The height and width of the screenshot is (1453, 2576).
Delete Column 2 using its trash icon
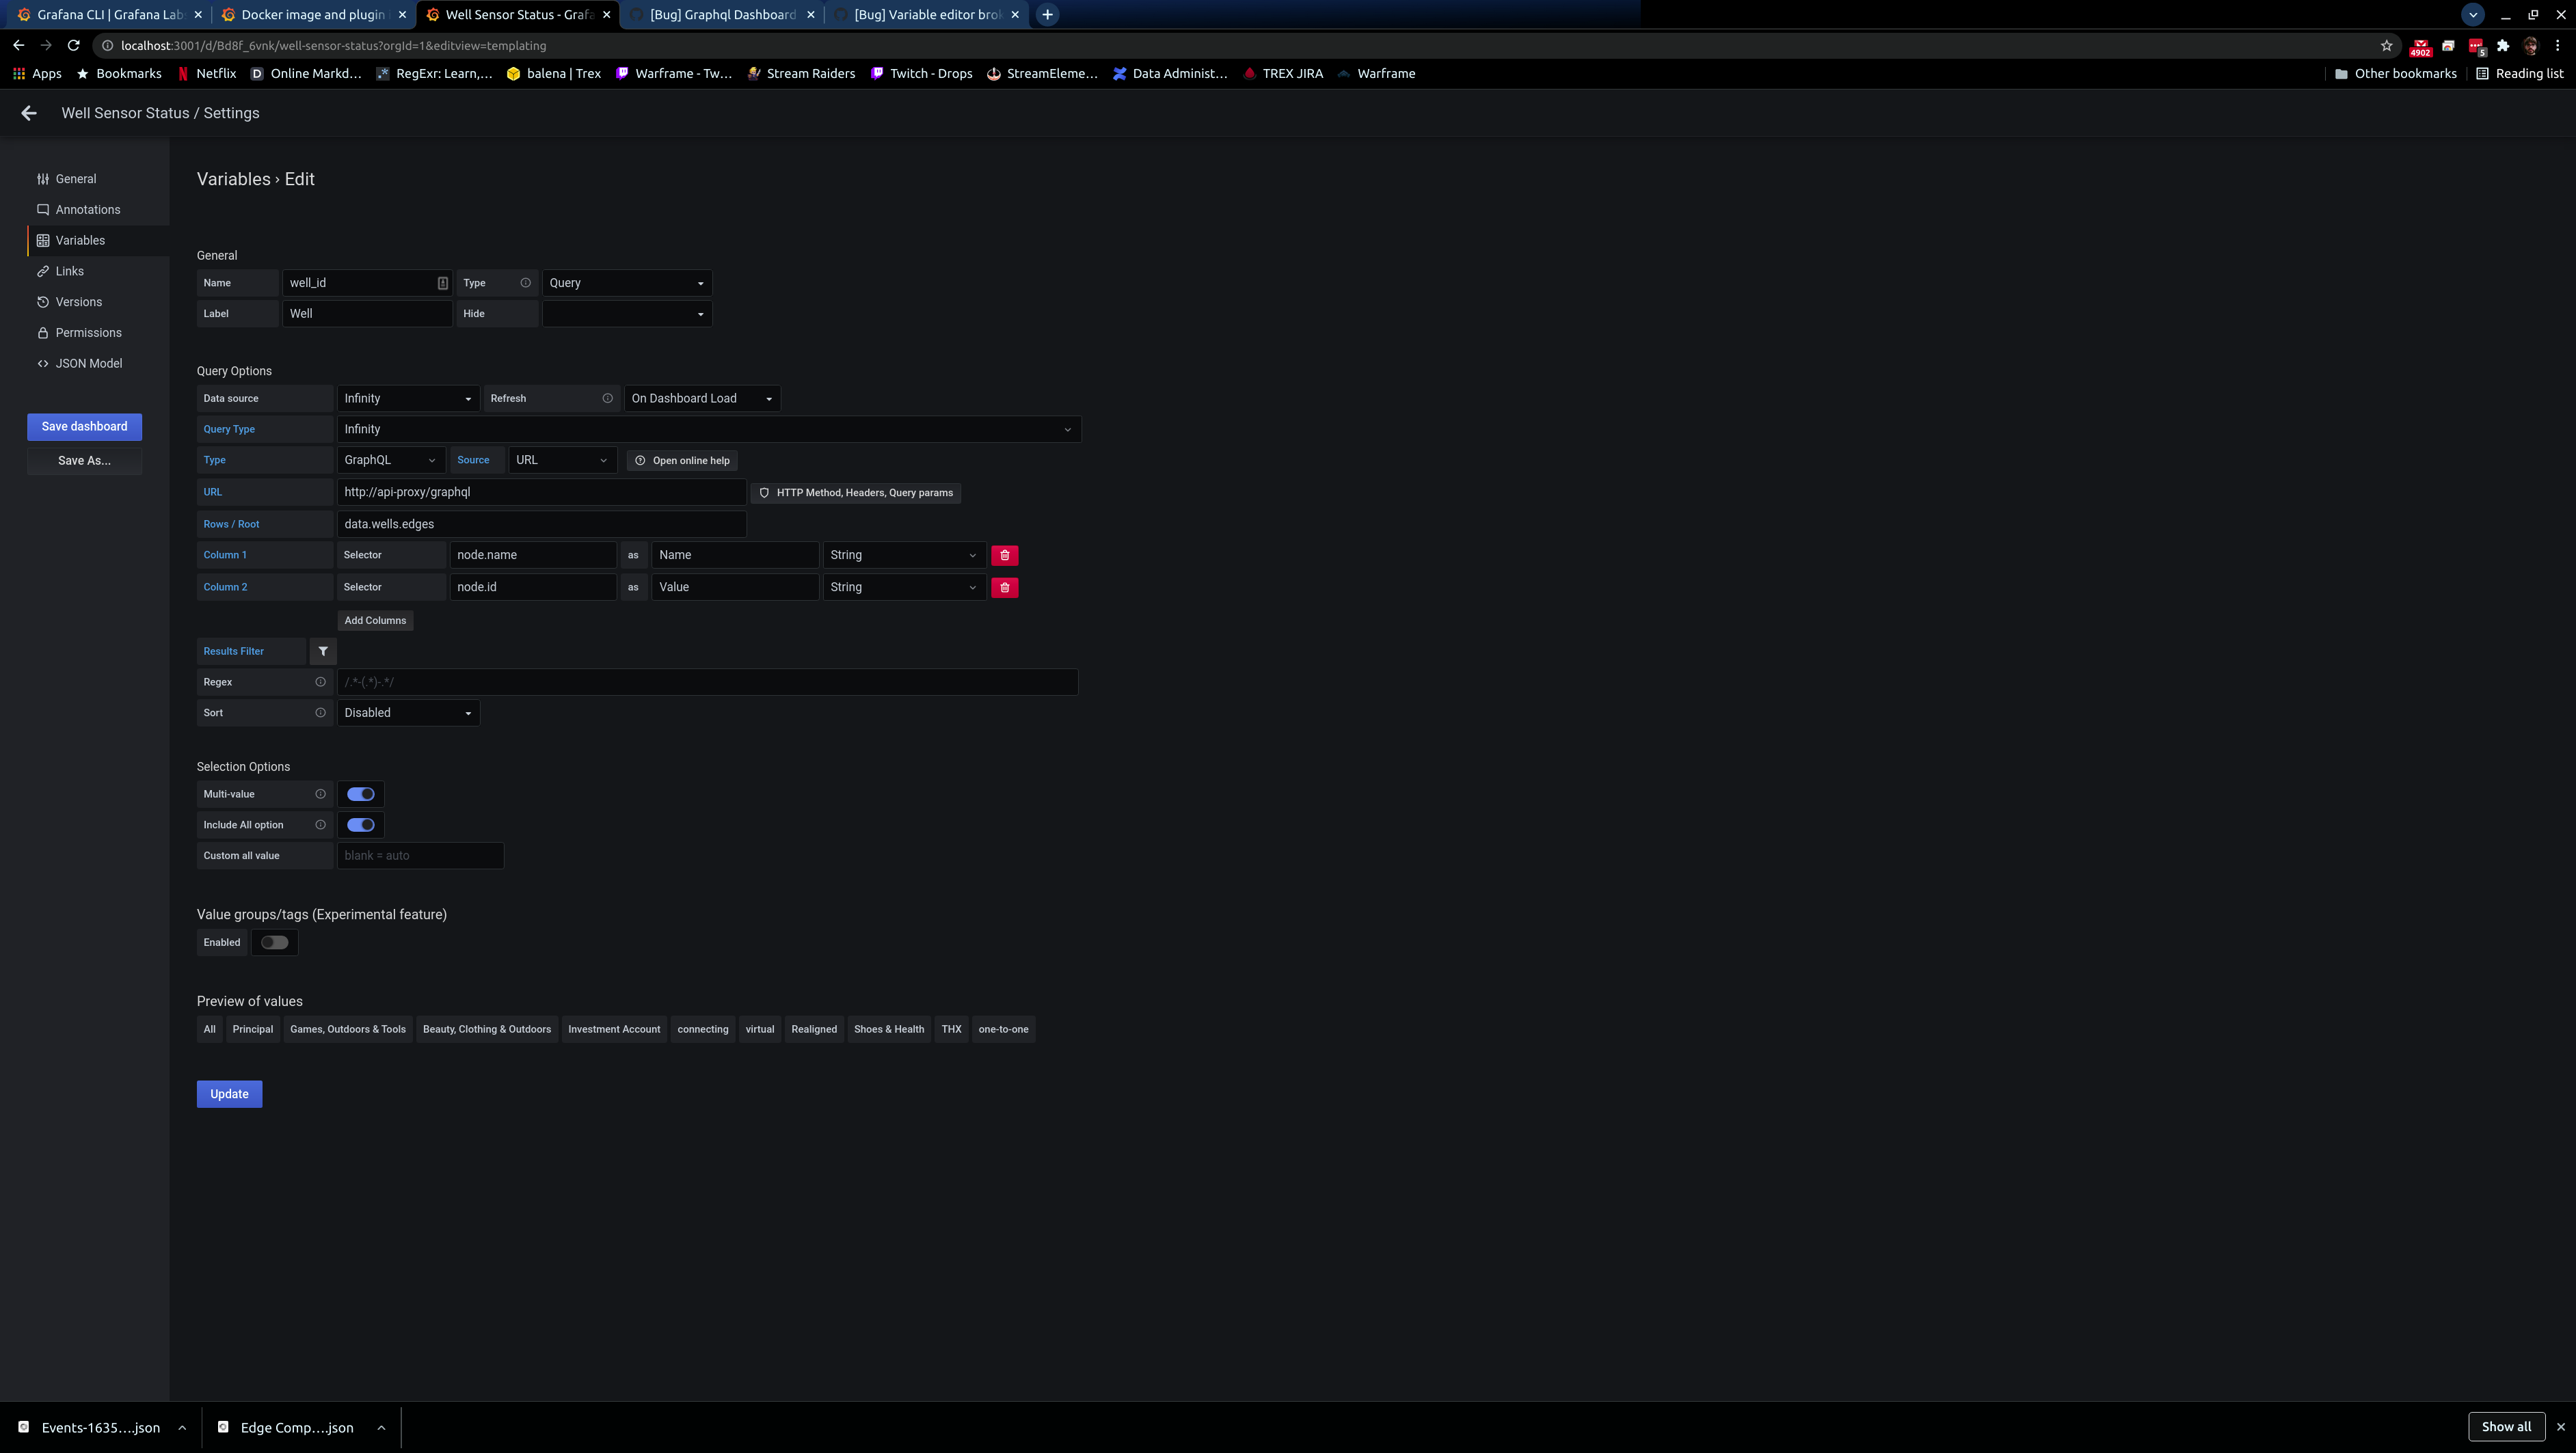pyautogui.click(x=1004, y=587)
